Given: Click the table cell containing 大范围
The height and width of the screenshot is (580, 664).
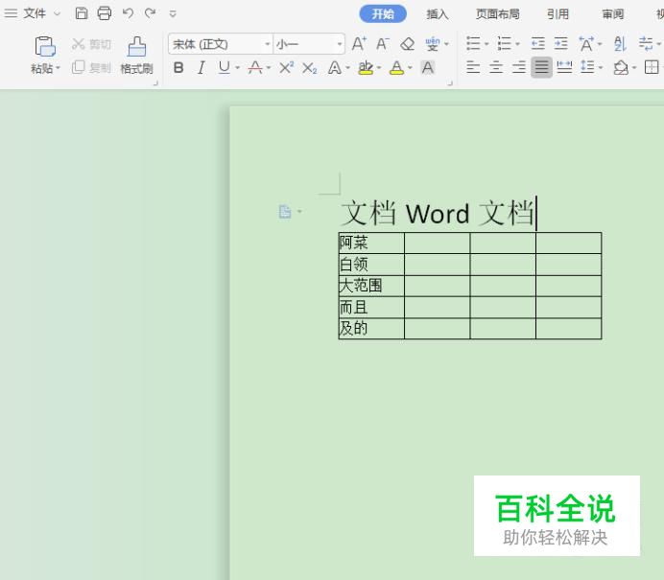Looking at the screenshot, I should 370,286.
